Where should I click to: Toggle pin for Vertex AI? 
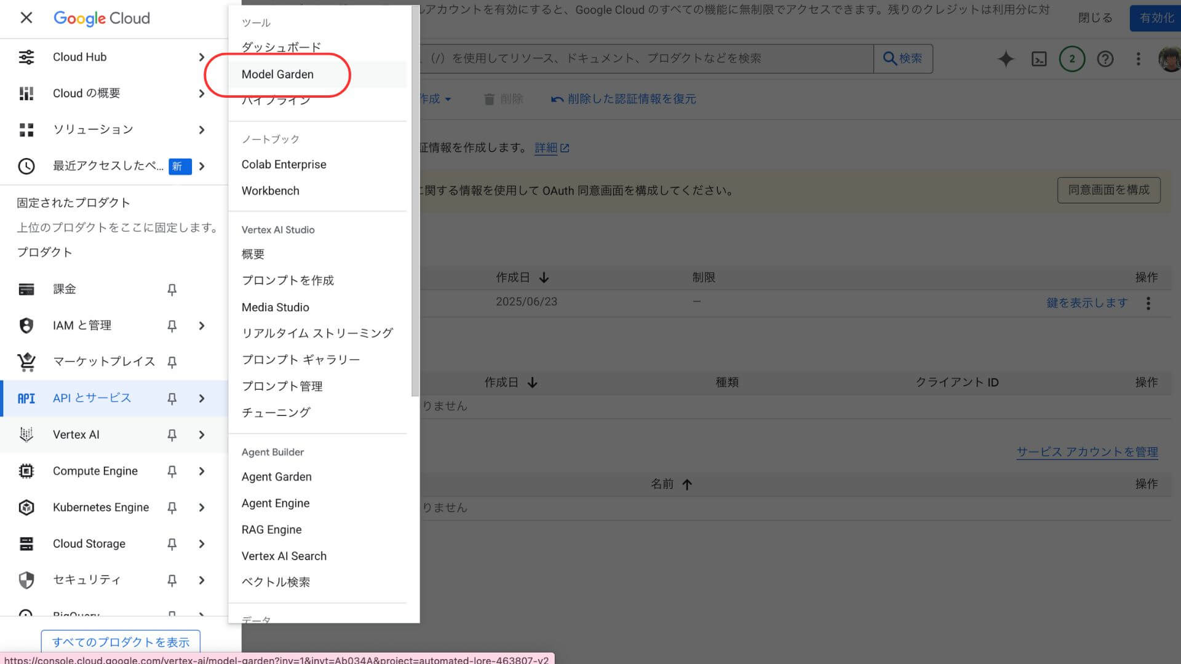172,435
